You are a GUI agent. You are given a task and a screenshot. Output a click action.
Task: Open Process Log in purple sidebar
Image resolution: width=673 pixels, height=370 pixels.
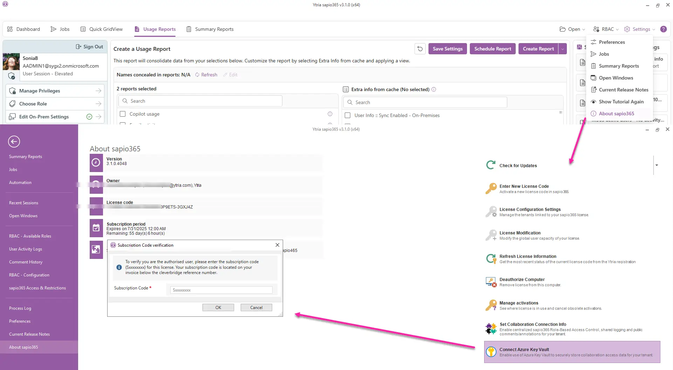[x=20, y=308]
